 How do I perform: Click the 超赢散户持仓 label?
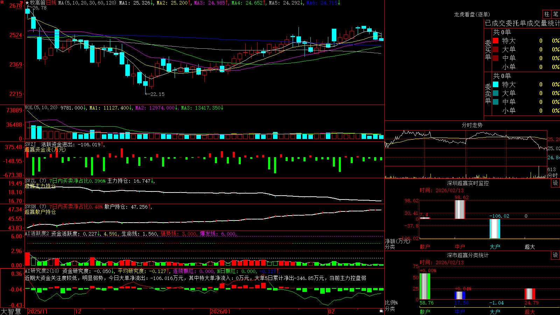(x=40, y=212)
